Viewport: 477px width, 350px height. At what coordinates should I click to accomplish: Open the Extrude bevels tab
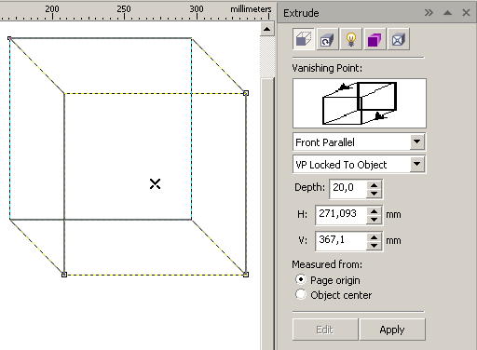tap(399, 39)
